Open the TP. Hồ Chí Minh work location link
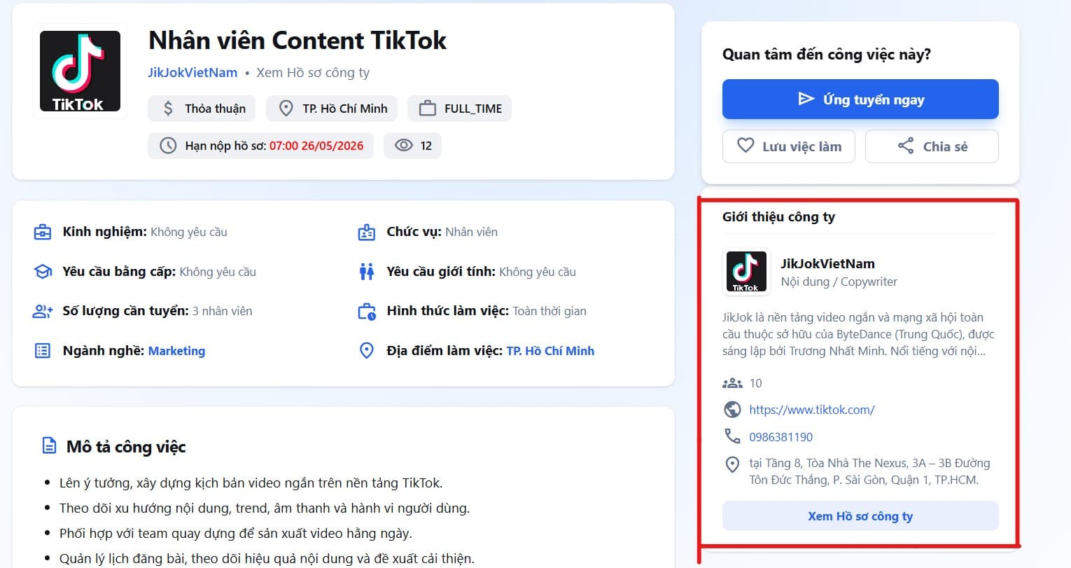Viewport: 1071px width, 568px height. pos(550,351)
